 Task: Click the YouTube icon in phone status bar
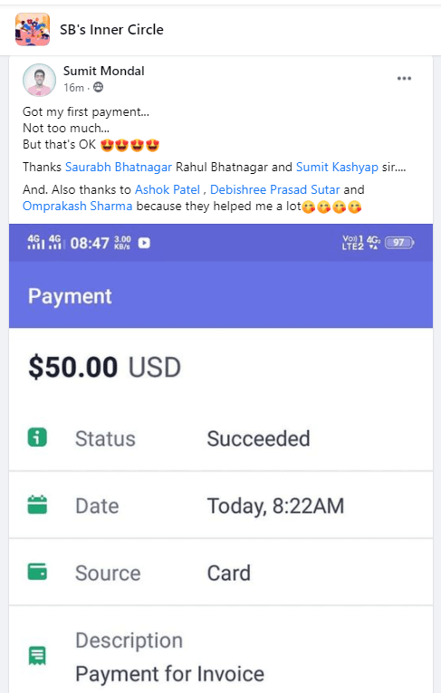click(x=144, y=243)
